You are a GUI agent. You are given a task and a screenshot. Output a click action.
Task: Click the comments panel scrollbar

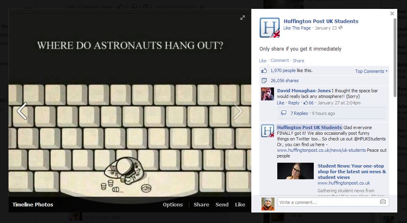point(395,57)
